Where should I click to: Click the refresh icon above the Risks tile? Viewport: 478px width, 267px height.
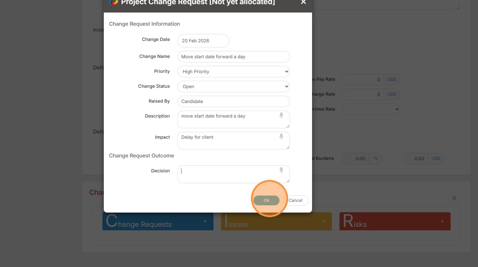[454, 198]
